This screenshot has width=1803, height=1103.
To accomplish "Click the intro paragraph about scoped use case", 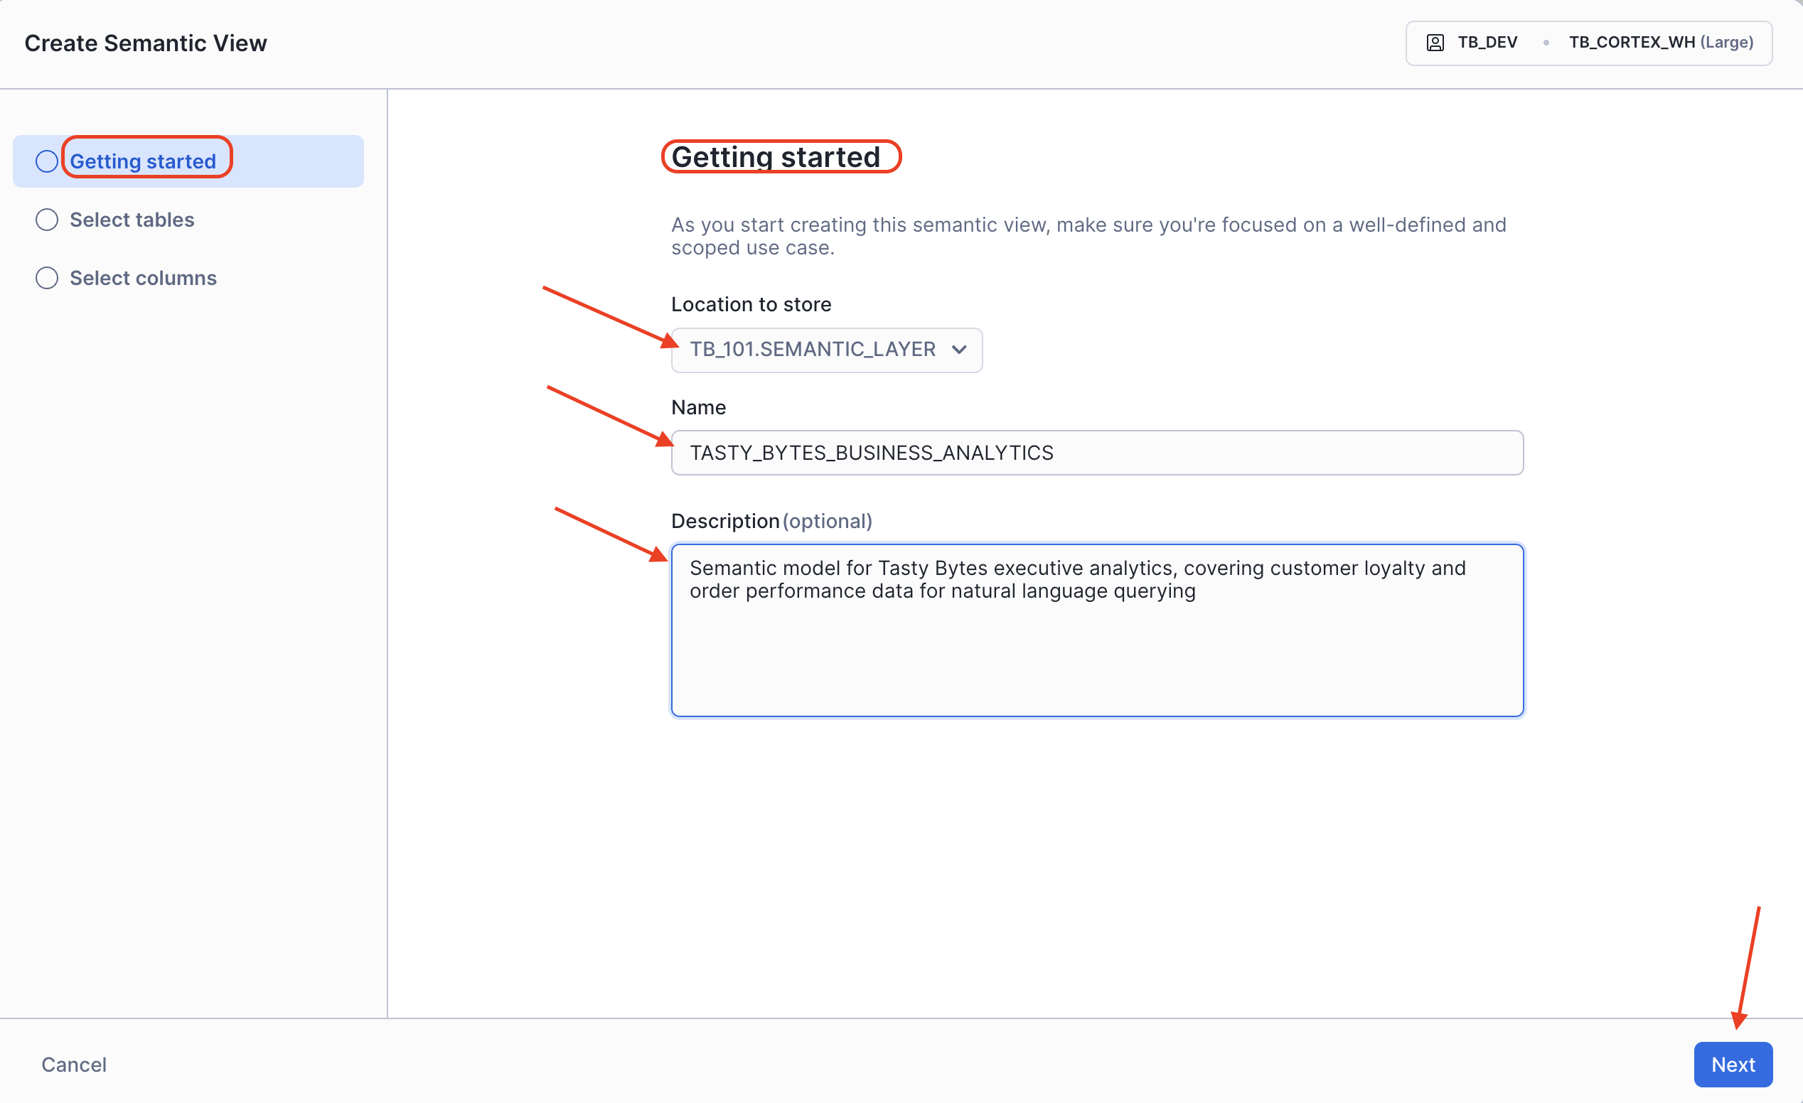I will 1087,235.
